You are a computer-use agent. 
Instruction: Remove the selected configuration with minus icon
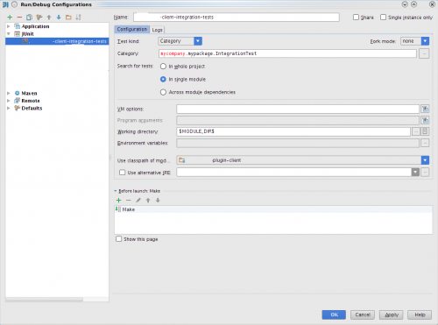(x=19, y=18)
